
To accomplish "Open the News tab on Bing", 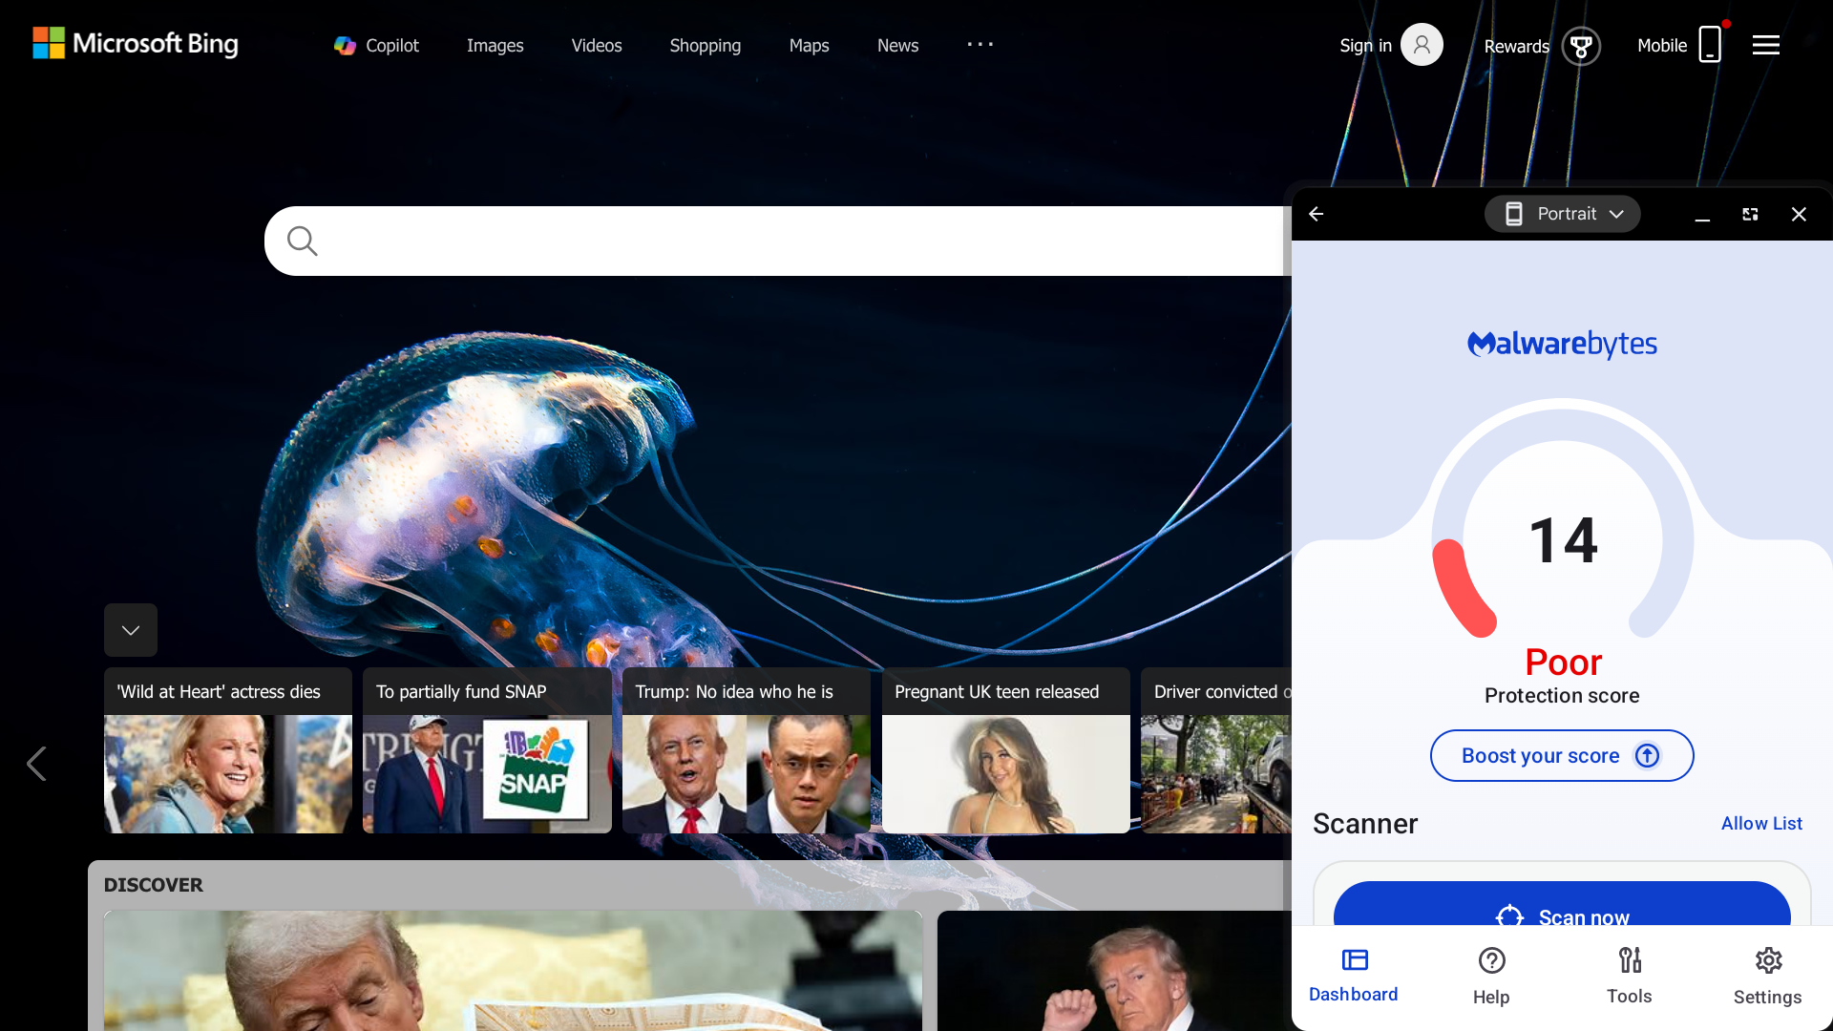I will coord(898,45).
